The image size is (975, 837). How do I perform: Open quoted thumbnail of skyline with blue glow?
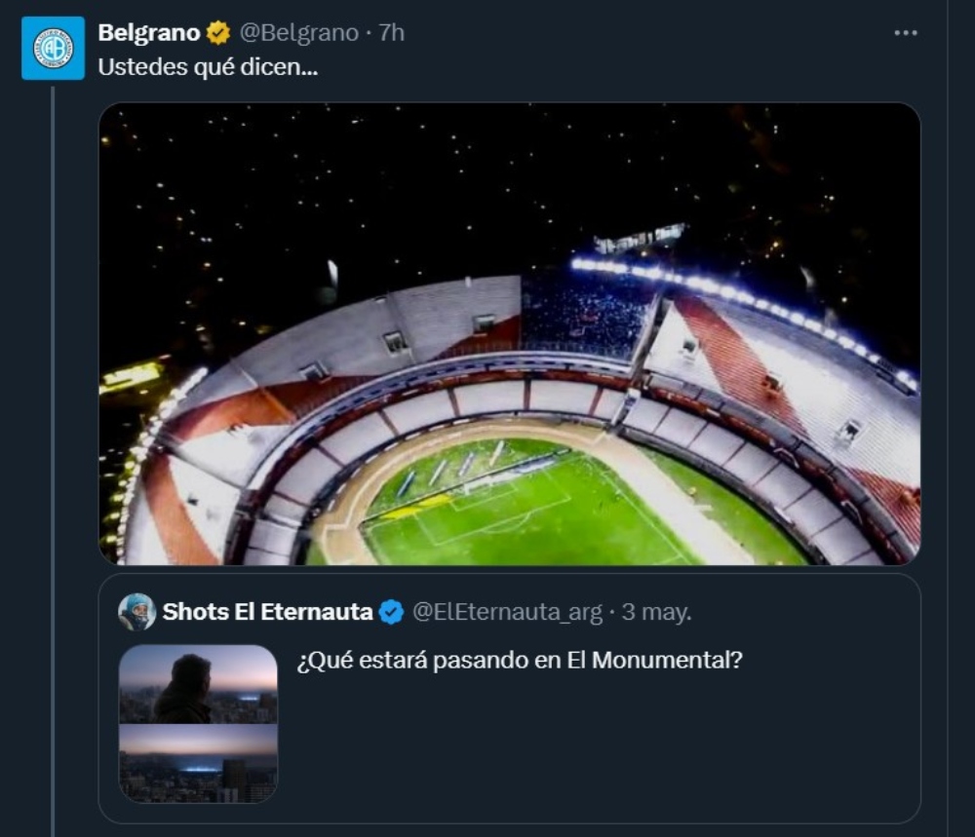(x=198, y=764)
